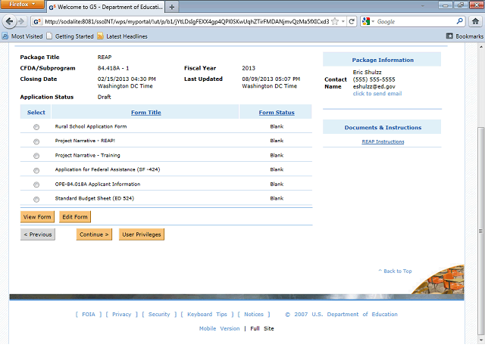Screen dimensions: 485x363
Task: Open the Notices footer link
Action: tap(254, 315)
